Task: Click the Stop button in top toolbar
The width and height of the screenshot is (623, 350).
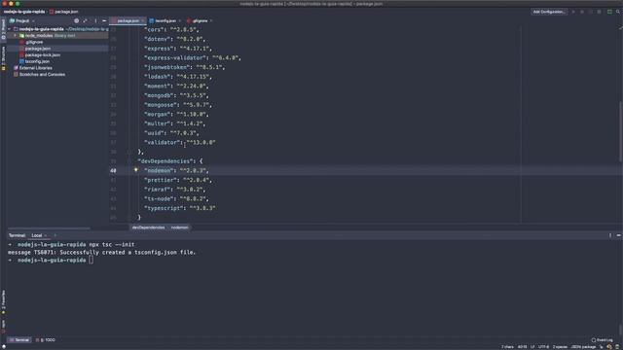Action: (600, 12)
